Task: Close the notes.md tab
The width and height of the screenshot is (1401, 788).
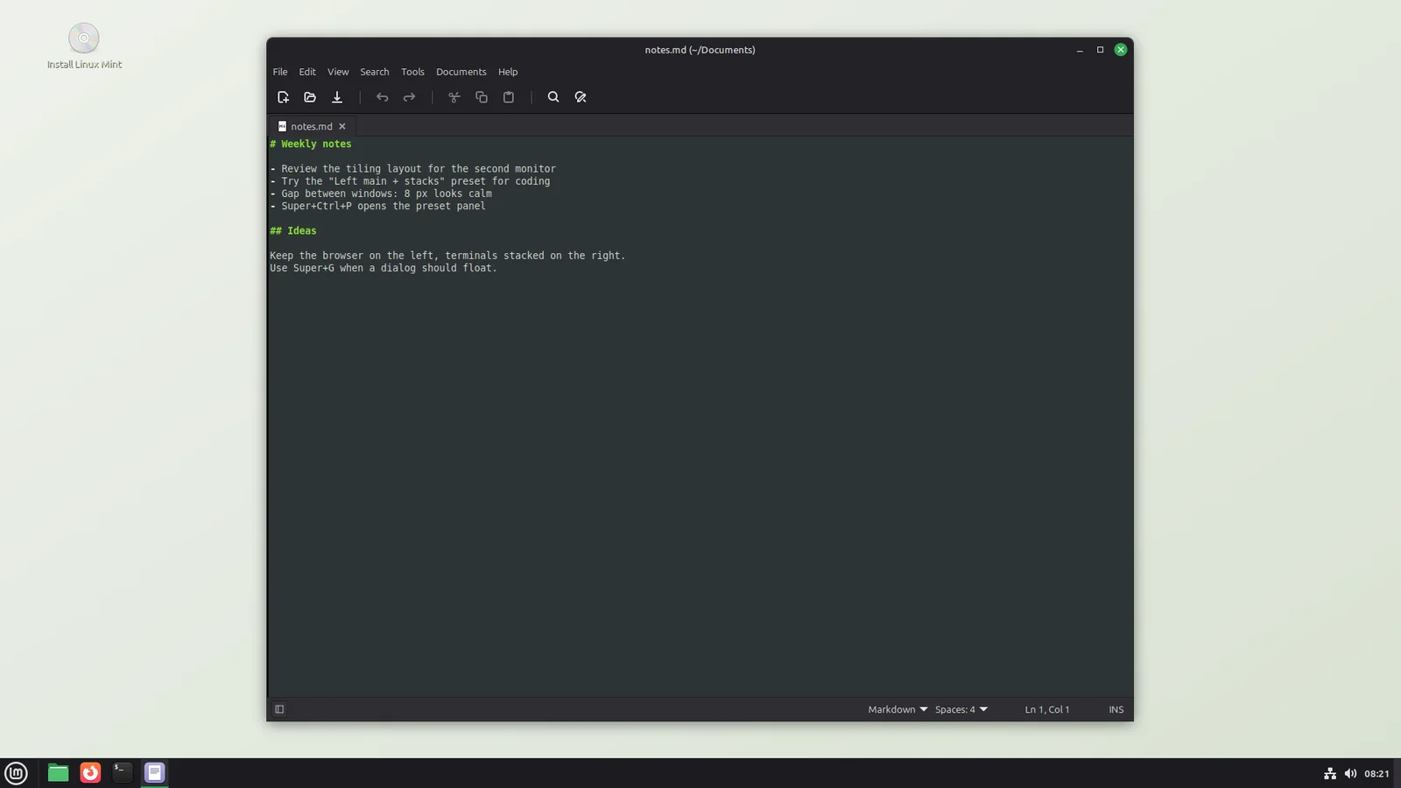Action: (342, 126)
